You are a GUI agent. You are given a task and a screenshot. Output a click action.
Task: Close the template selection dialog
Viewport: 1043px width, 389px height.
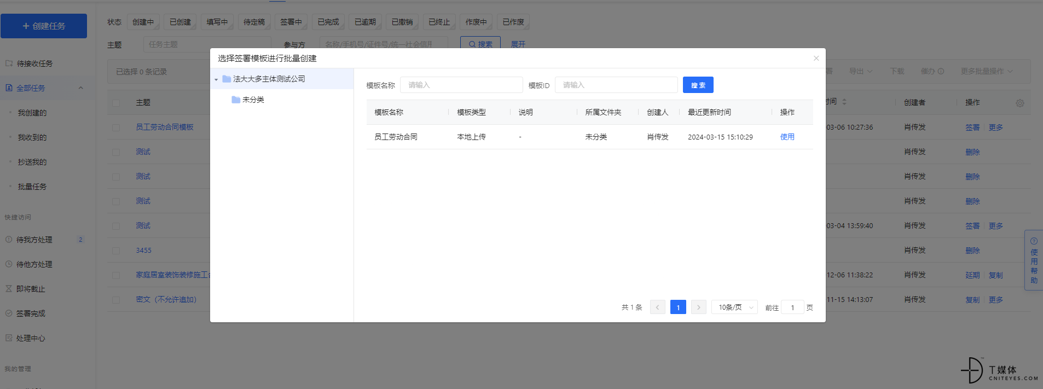coord(816,59)
